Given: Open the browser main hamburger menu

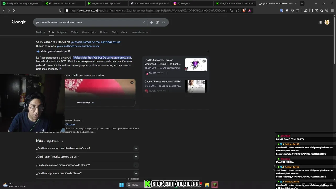Looking at the screenshot, I should point(332,10).
